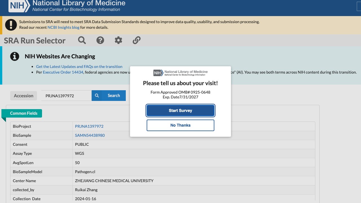Open the Executive Order 14434 link
361x203 pixels.
point(63,72)
